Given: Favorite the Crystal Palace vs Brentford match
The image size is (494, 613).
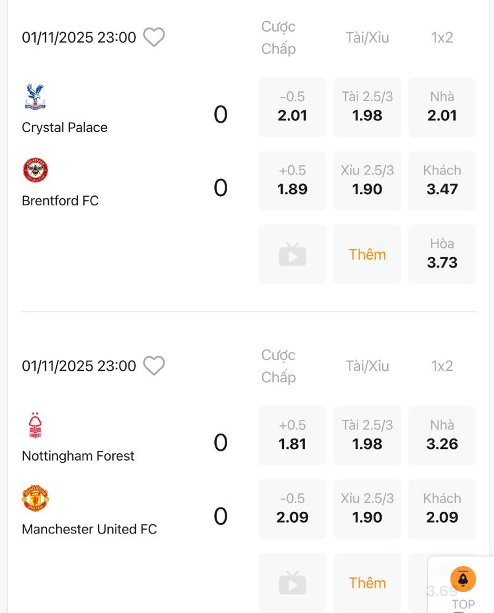Looking at the screenshot, I should (154, 38).
